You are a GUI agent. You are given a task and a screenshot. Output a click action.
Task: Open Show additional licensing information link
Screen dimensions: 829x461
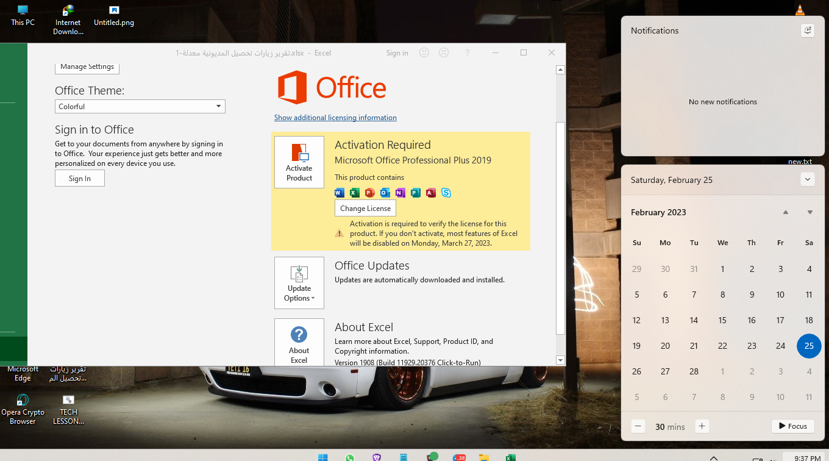[335, 118]
